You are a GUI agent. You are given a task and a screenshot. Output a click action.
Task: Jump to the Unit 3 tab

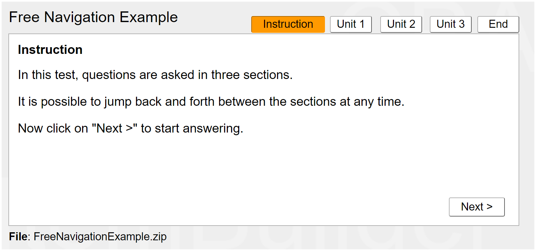coord(451,24)
